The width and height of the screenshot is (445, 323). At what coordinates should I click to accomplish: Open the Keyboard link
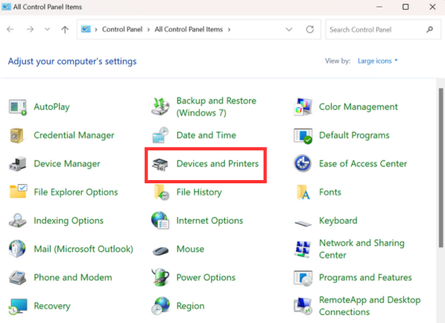click(x=338, y=220)
